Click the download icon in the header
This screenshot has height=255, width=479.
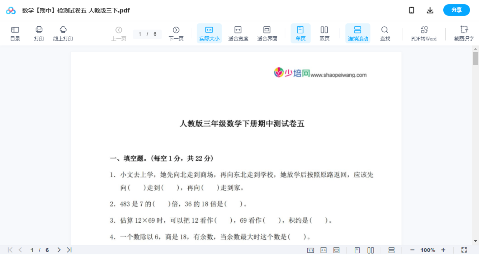click(430, 10)
